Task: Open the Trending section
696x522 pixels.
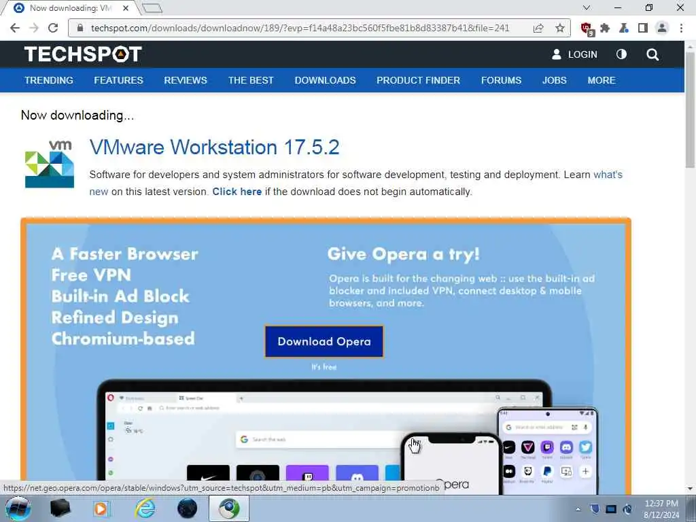Action: pos(49,80)
